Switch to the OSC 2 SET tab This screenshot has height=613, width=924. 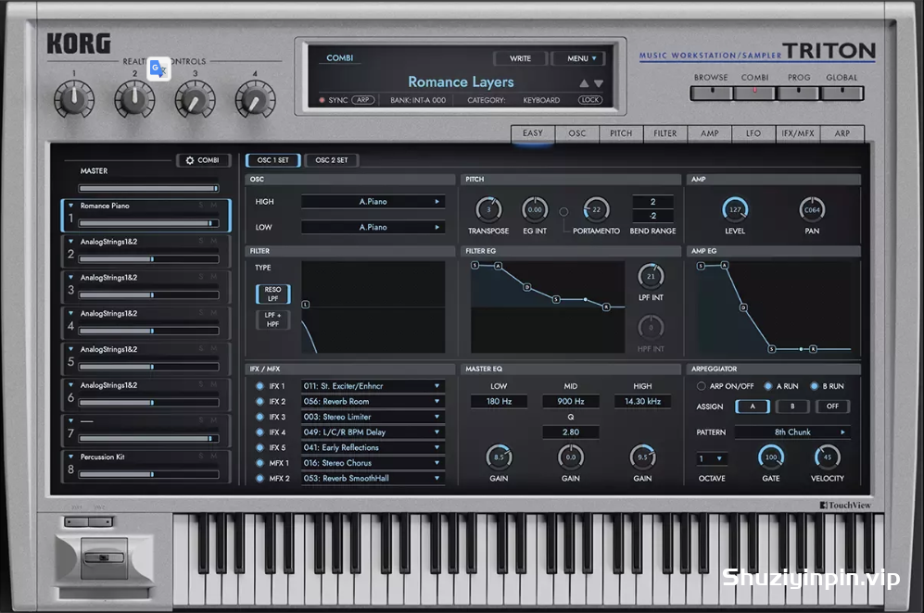pyautogui.click(x=331, y=160)
